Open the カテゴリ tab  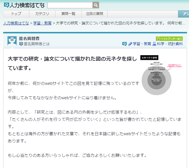(42, 14)
